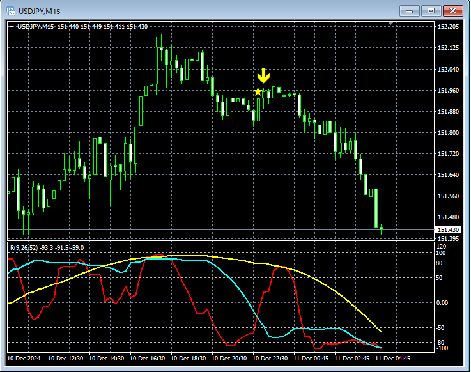Screen dimensions: 471x372
Task: Click the USDJPY chart window icon
Action: pos(11,11)
